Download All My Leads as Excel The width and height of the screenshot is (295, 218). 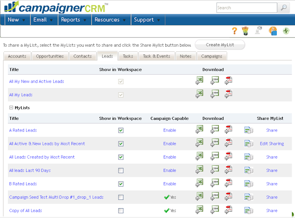click(x=199, y=94)
